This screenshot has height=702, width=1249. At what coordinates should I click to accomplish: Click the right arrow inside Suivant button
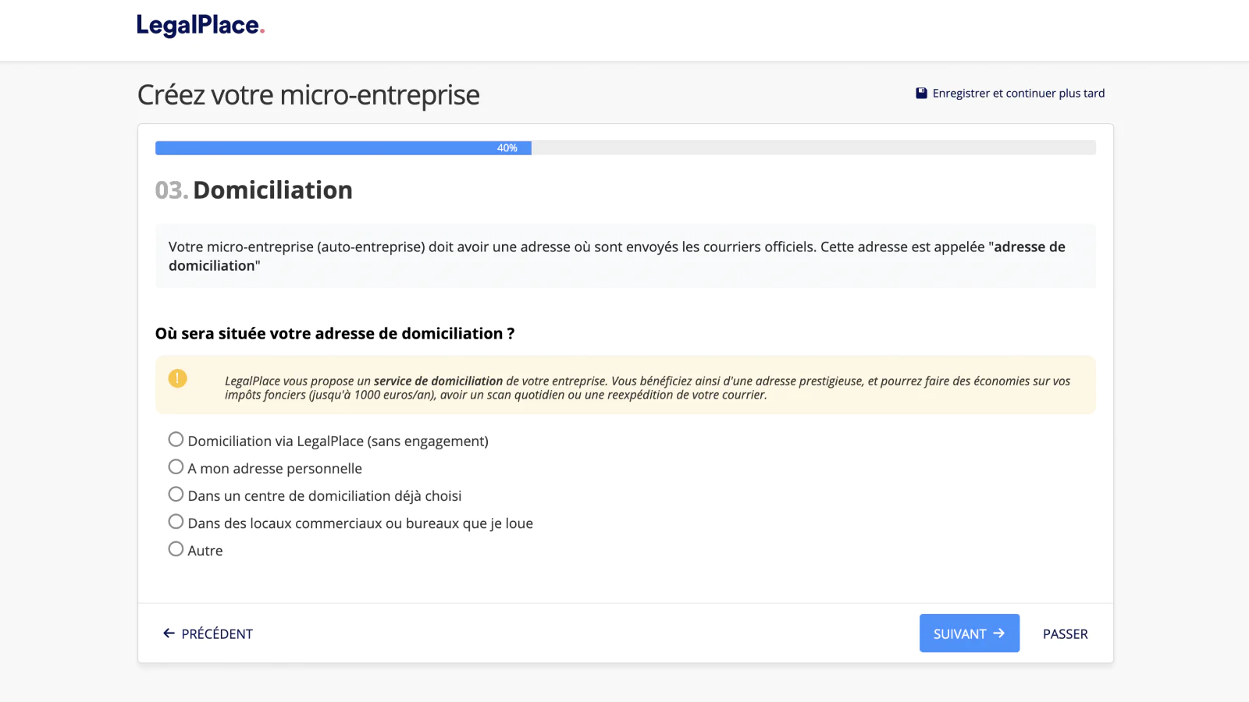[999, 633]
